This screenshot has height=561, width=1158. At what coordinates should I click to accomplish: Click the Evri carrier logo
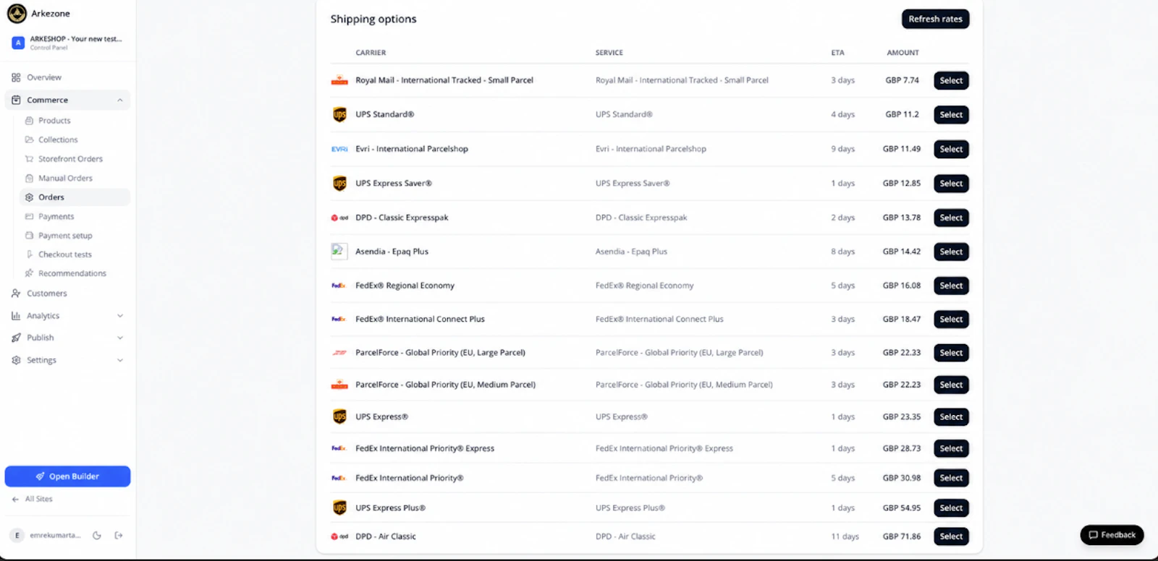pyautogui.click(x=339, y=149)
